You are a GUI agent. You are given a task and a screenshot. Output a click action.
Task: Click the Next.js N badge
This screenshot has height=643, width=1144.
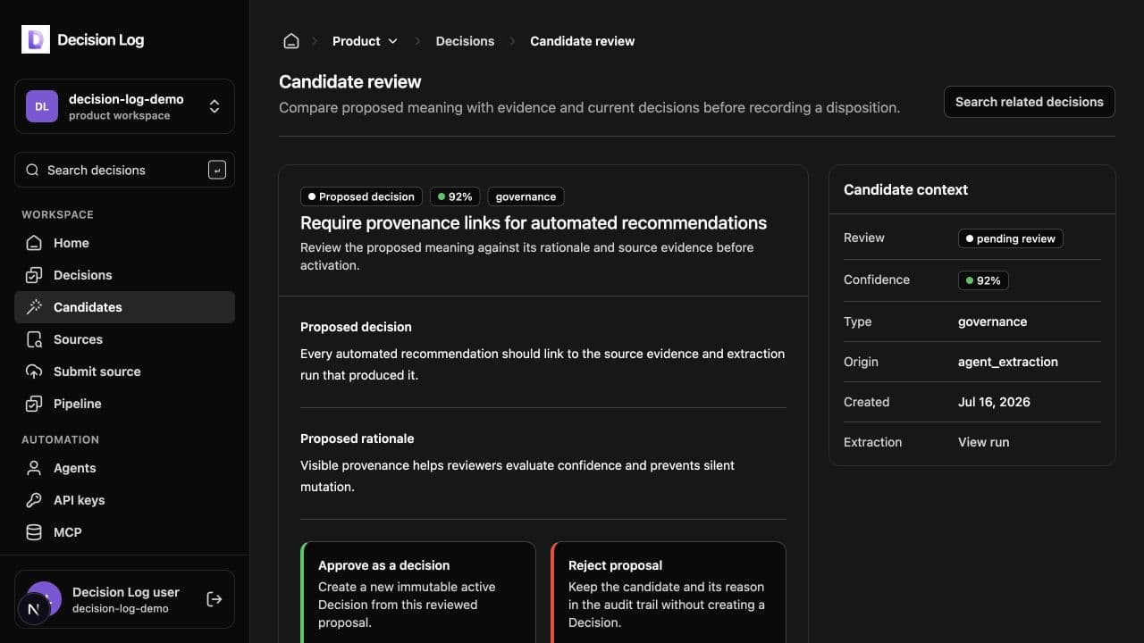coord(34,609)
